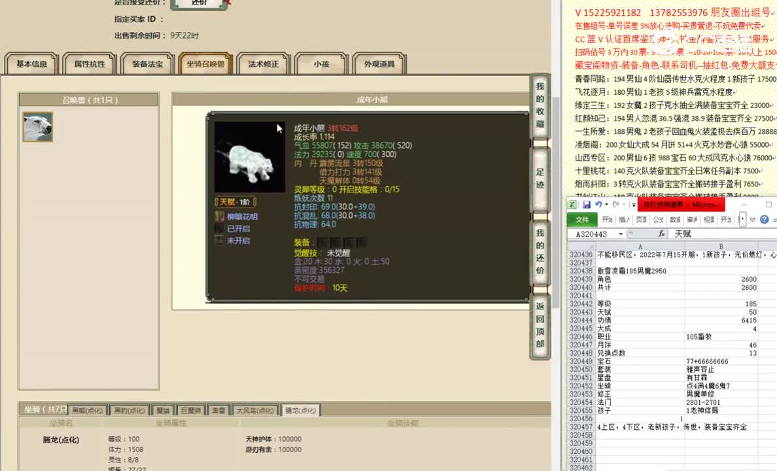Click the Redo icon in Excel toolbar

click(615, 204)
